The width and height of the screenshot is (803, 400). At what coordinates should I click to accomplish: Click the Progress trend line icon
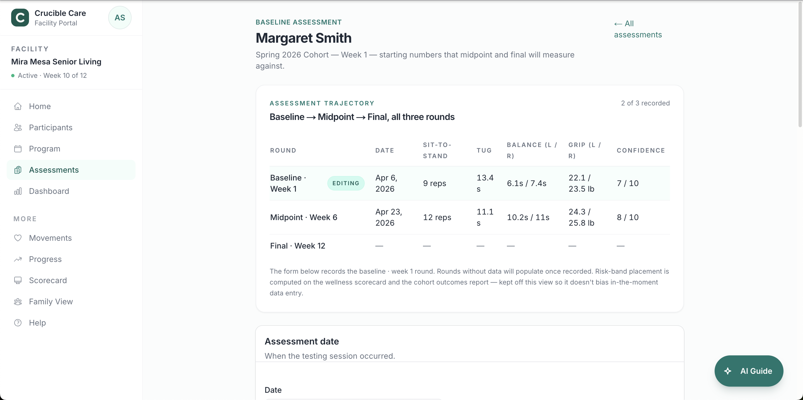(x=18, y=259)
